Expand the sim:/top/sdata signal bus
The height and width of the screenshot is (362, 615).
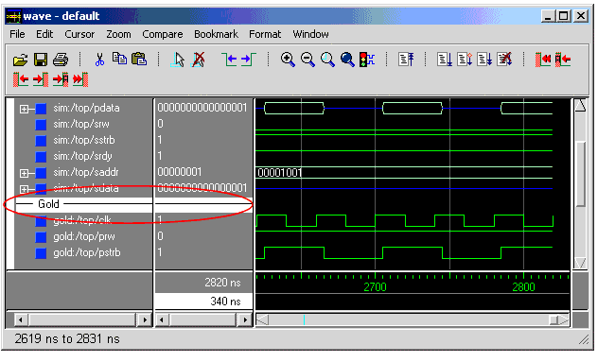[24, 189]
